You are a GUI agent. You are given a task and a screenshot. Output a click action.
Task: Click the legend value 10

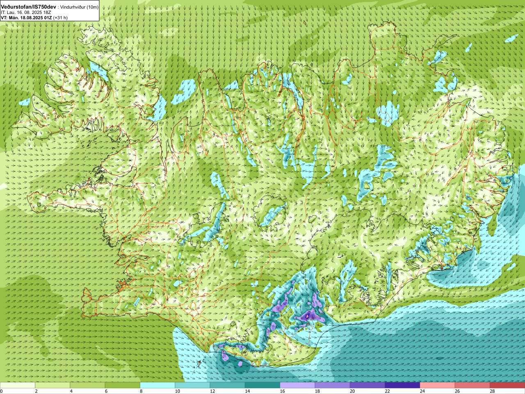178,391
